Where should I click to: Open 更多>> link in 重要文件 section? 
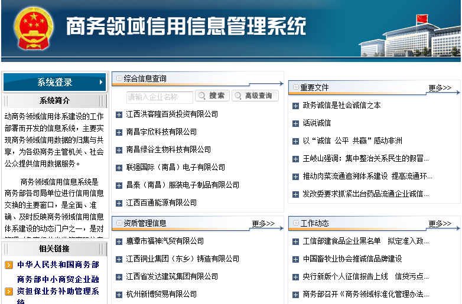tap(440, 88)
